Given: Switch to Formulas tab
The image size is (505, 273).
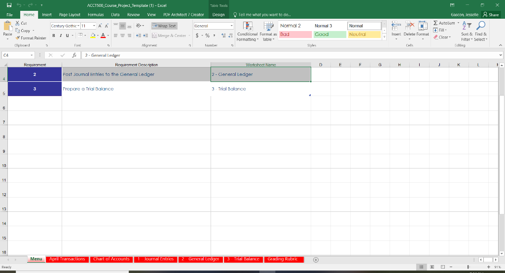Looking at the screenshot, I should (96, 14).
